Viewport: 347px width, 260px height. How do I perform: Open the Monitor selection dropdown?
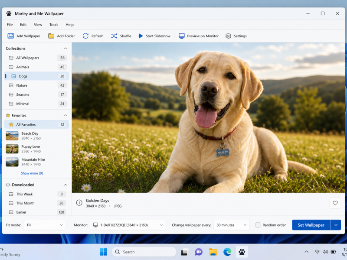tap(128, 225)
